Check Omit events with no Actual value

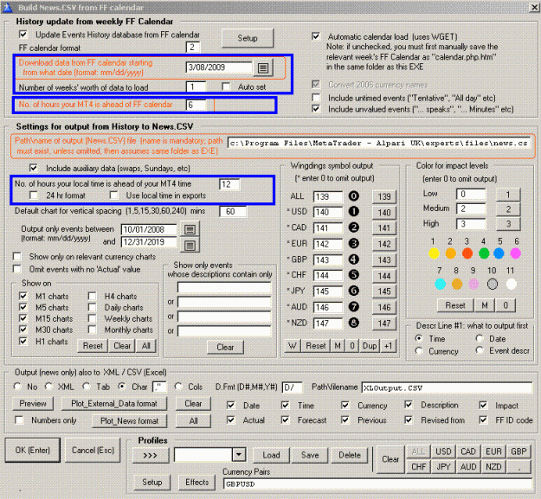(x=17, y=269)
